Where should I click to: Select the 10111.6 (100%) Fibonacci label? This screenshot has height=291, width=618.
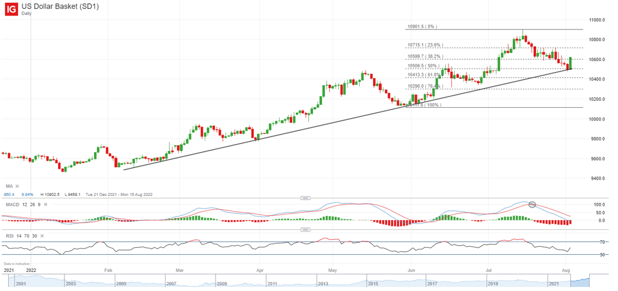click(x=425, y=105)
